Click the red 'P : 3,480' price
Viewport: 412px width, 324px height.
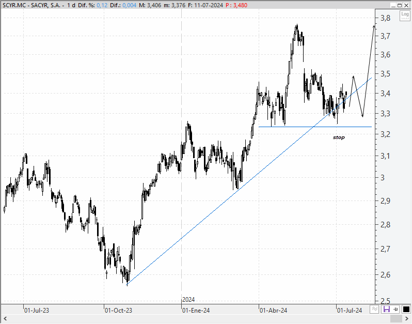tap(236, 5)
